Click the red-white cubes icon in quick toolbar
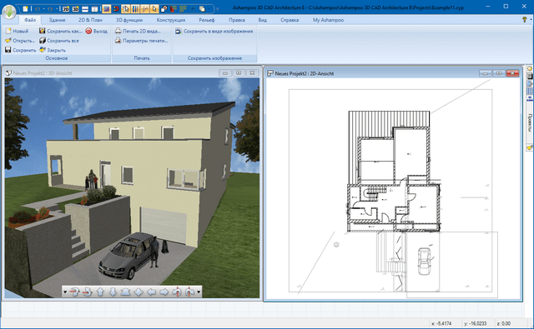The width and height of the screenshot is (534, 329). [x=164, y=9]
